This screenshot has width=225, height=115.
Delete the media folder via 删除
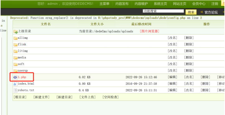(x=189, y=57)
